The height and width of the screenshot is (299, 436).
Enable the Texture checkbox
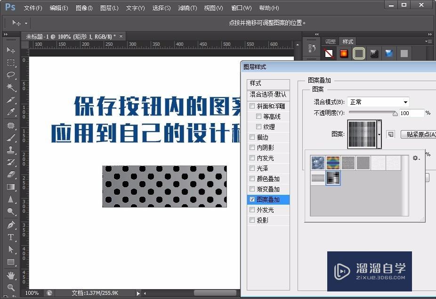[x=258, y=127]
